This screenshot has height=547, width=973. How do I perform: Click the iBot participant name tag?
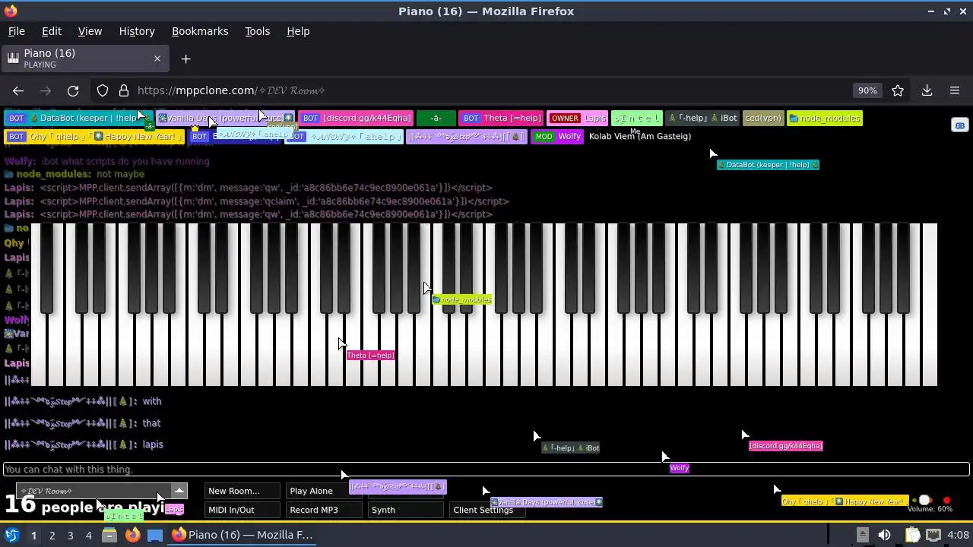(702, 118)
